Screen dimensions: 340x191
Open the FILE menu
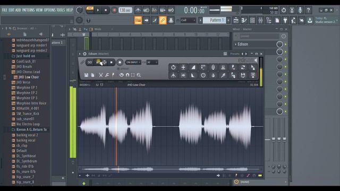pos(5,10)
